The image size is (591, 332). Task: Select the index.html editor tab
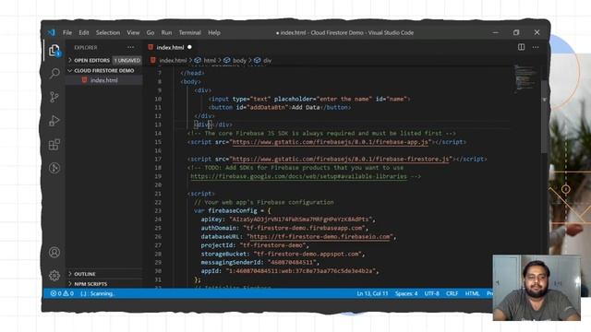tap(170, 47)
